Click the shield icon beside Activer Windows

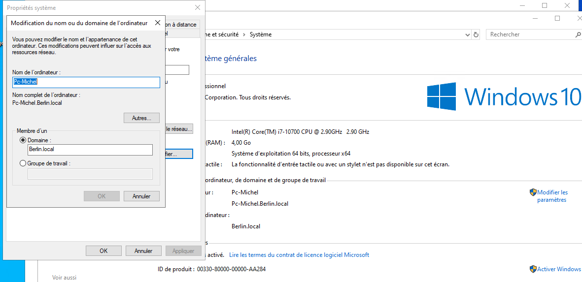point(533,269)
